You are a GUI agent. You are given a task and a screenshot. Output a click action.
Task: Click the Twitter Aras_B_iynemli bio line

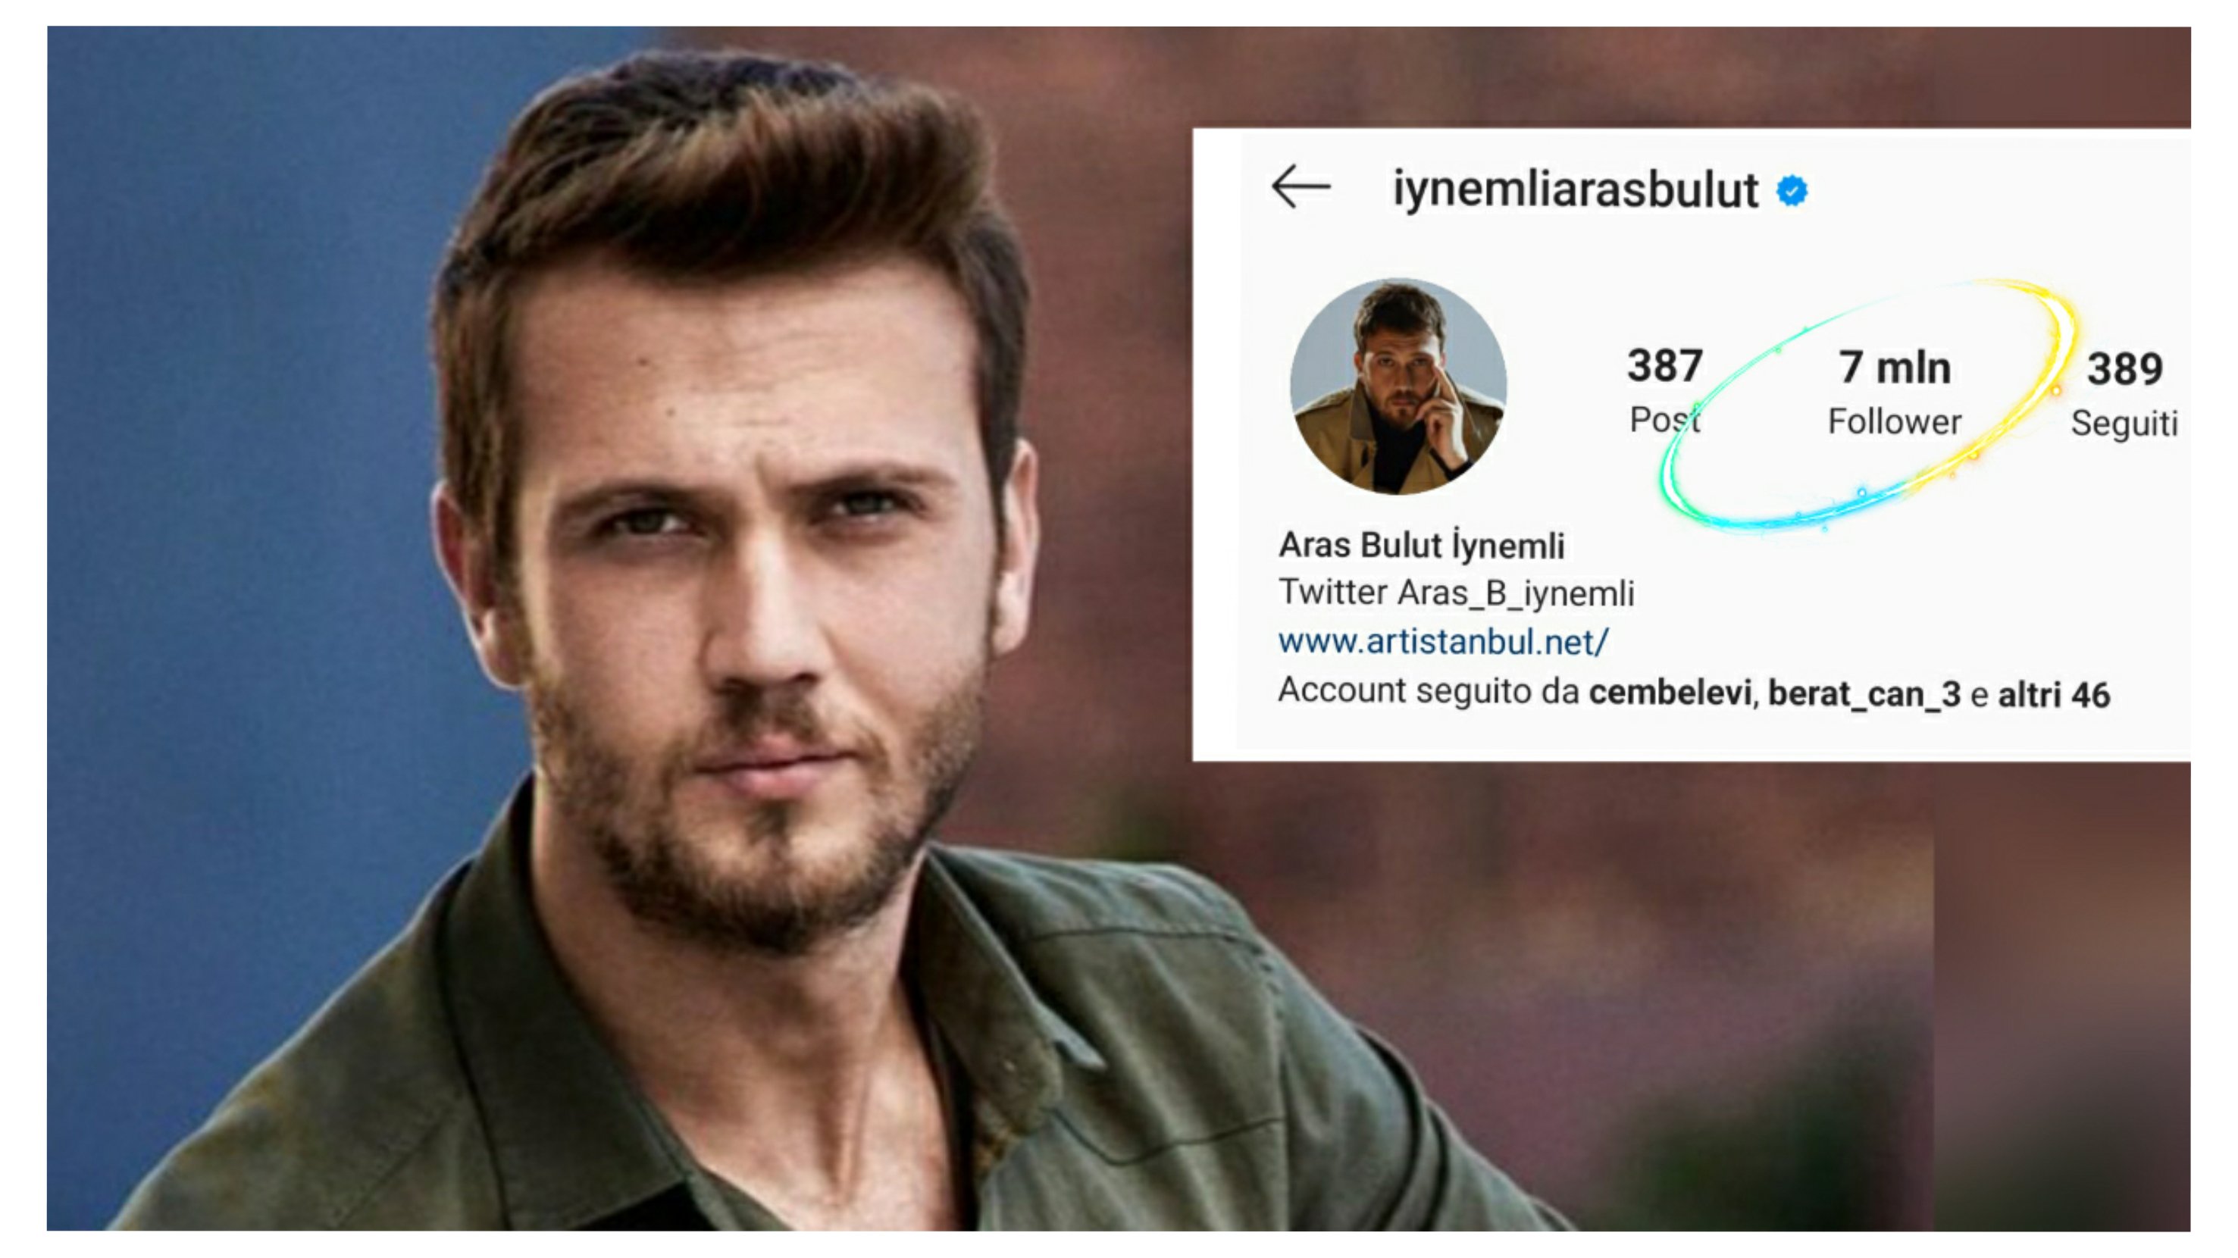(1456, 593)
